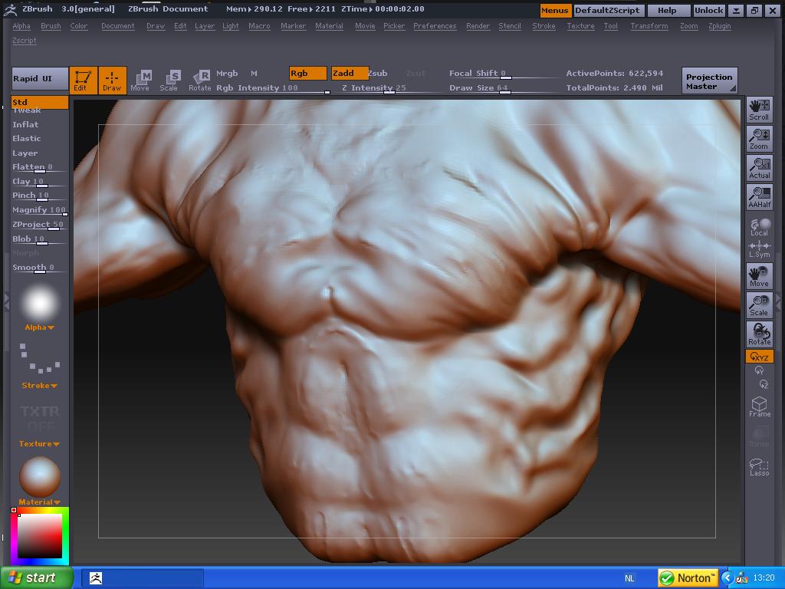The image size is (785, 589).
Task: Expand hidden tray icons arrow
Action: tap(727, 578)
